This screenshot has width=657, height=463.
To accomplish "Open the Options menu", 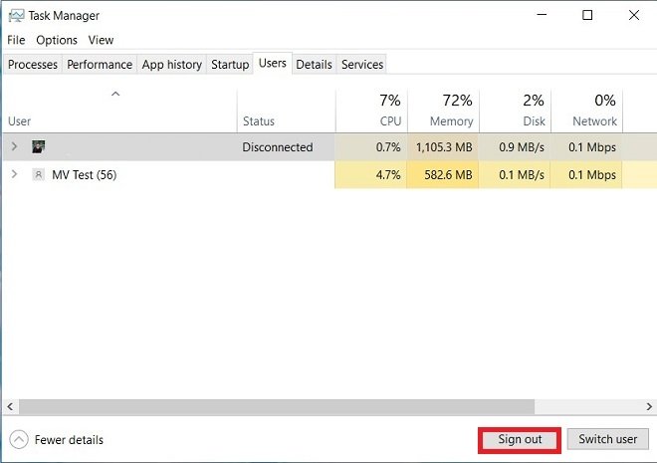I will coord(57,40).
